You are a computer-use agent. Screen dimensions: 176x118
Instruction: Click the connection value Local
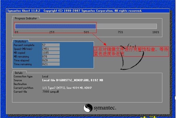(45, 77)
